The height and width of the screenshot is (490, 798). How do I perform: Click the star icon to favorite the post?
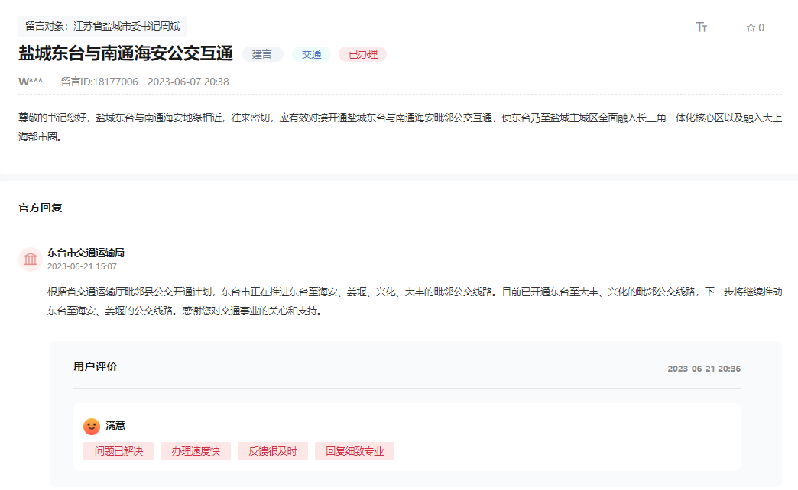click(749, 26)
